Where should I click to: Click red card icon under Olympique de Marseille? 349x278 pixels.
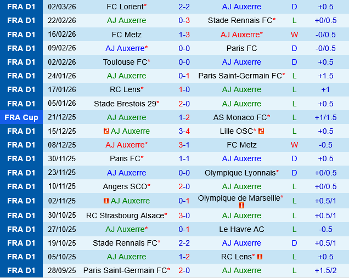coord(241,206)
